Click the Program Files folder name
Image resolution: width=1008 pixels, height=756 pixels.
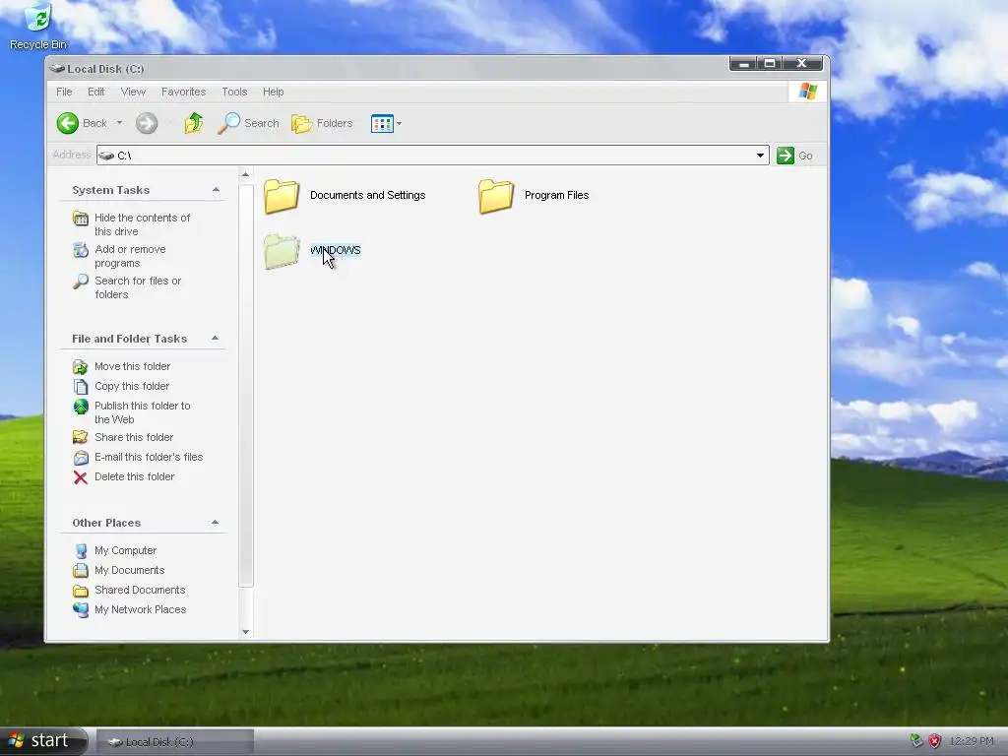coord(557,195)
